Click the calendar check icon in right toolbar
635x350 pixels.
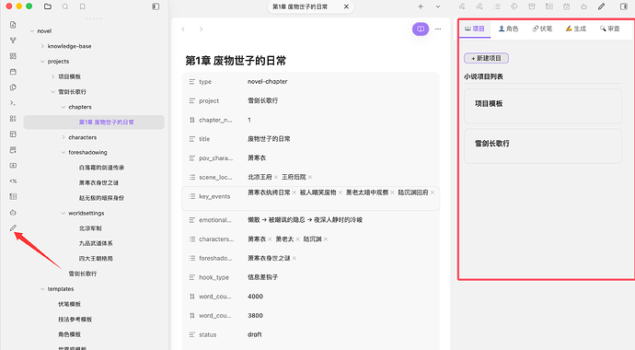coord(567,6)
